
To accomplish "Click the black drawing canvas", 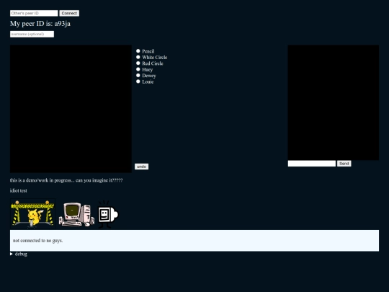I will 71,109.
